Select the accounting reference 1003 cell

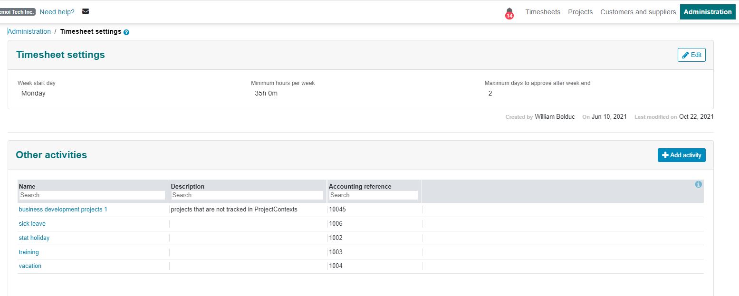click(x=336, y=252)
